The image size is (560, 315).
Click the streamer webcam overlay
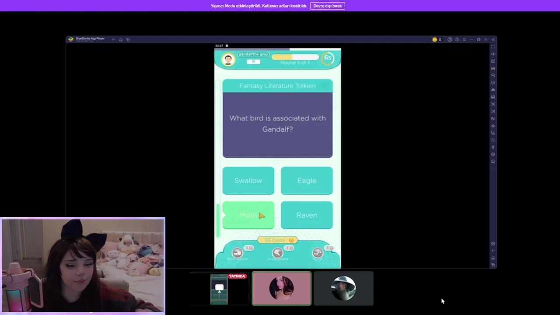(83, 266)
